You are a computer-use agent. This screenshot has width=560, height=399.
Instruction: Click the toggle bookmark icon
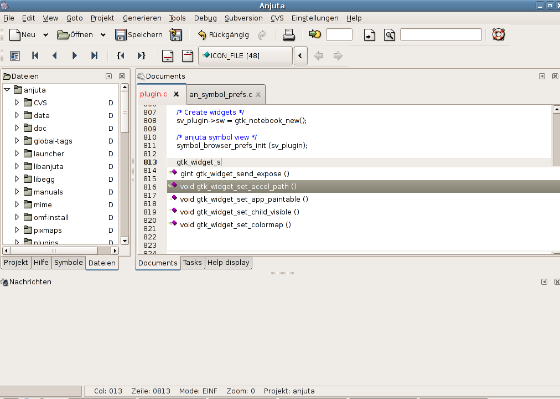point(14,56)
